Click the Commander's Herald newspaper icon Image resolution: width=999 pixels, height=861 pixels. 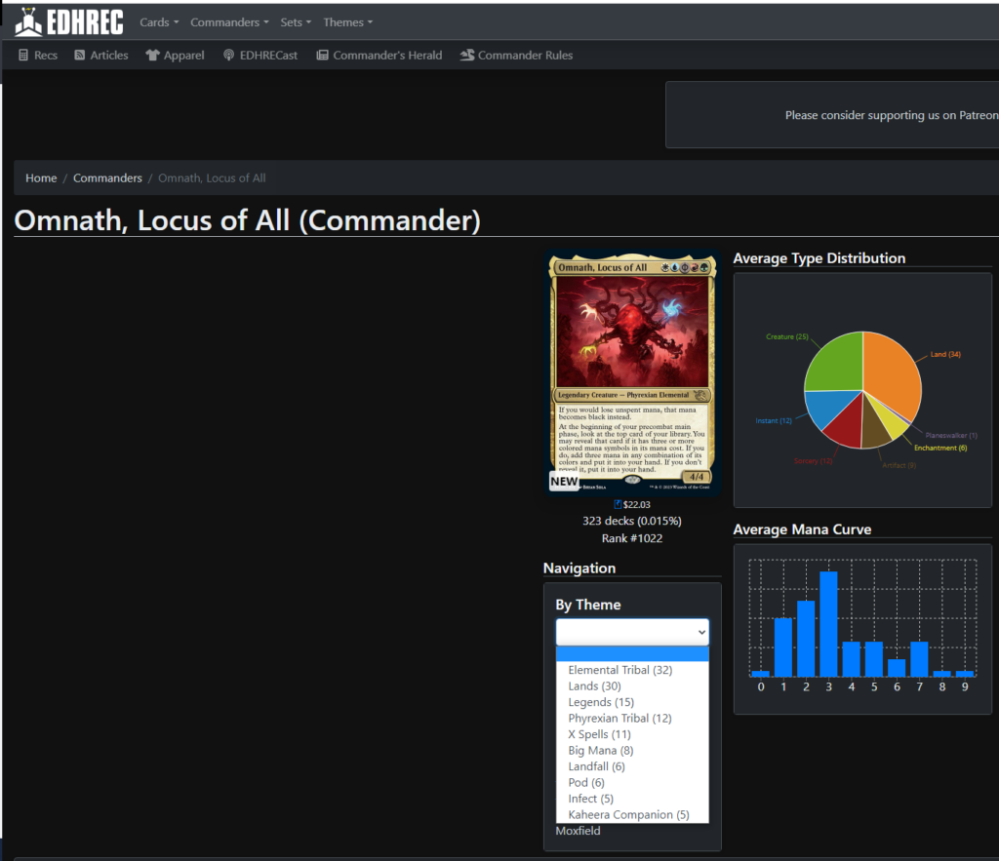click(322, 55)
